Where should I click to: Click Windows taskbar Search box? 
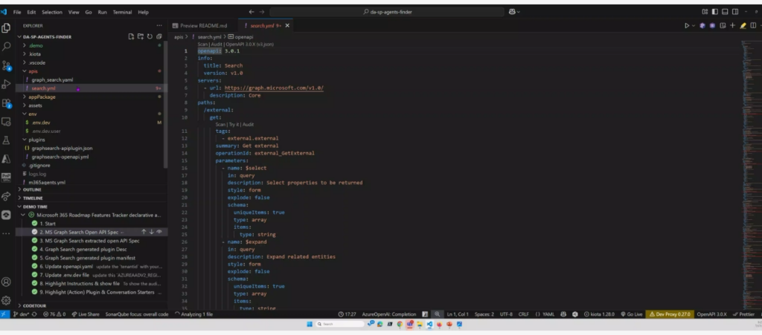[339, 325]
